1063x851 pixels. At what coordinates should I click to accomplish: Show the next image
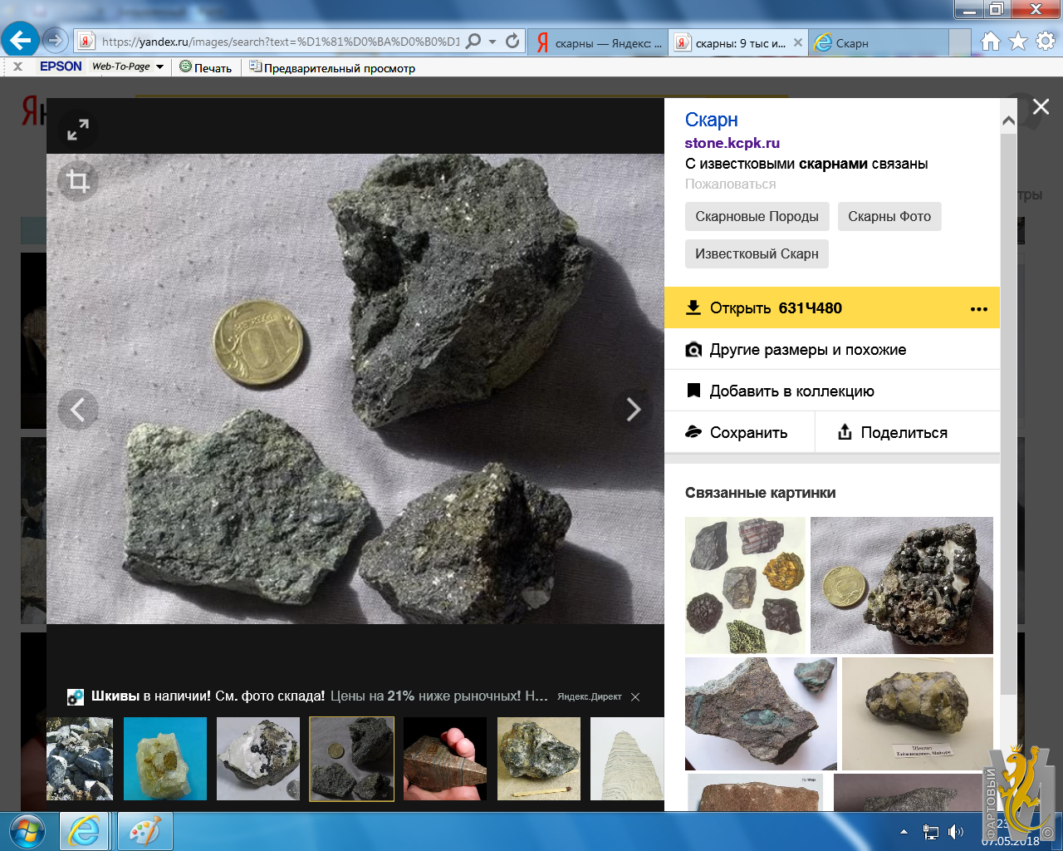coord(633,410)
